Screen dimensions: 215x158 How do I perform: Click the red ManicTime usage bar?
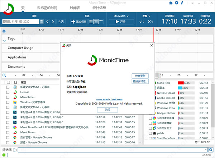(181, 83)
